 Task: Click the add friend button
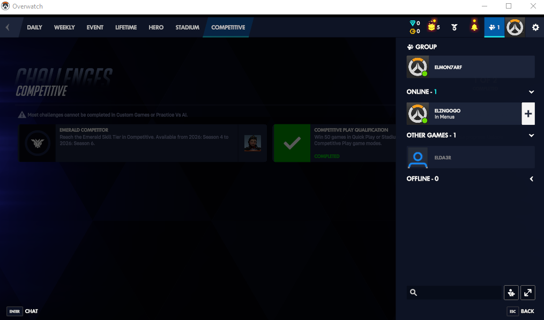[511, 293]
